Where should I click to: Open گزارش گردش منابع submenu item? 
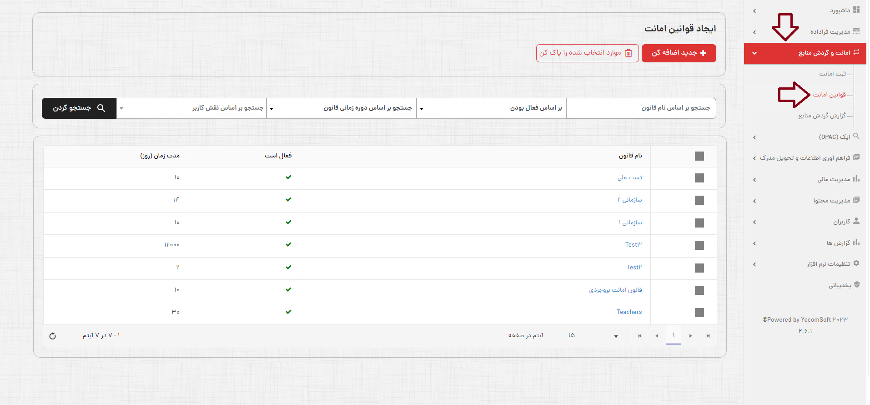pos(822,116)
